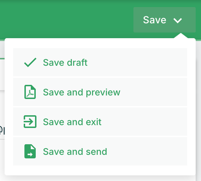The width and height of the screenshot is (201, 181).
Task: Click the file send arrow icon
Action: (30, 151)
